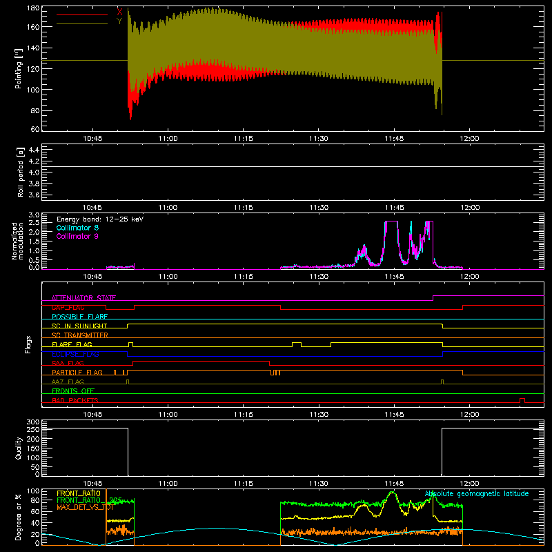This screenshot has width=552, height=552.
Task: Click the 4.0 tick on Roll period axis
Action: click(x=34, y=172)
